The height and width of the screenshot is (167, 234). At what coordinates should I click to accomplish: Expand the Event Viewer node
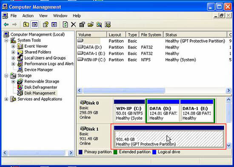tap(13, 46)
